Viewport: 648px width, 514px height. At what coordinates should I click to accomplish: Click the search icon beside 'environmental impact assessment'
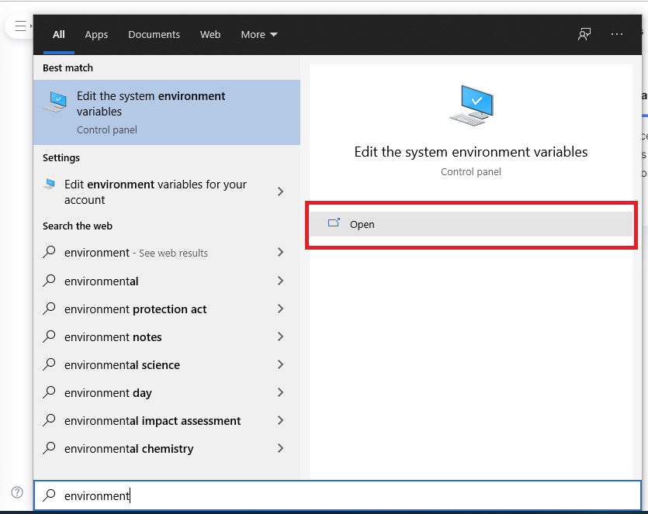coord(49,420)
